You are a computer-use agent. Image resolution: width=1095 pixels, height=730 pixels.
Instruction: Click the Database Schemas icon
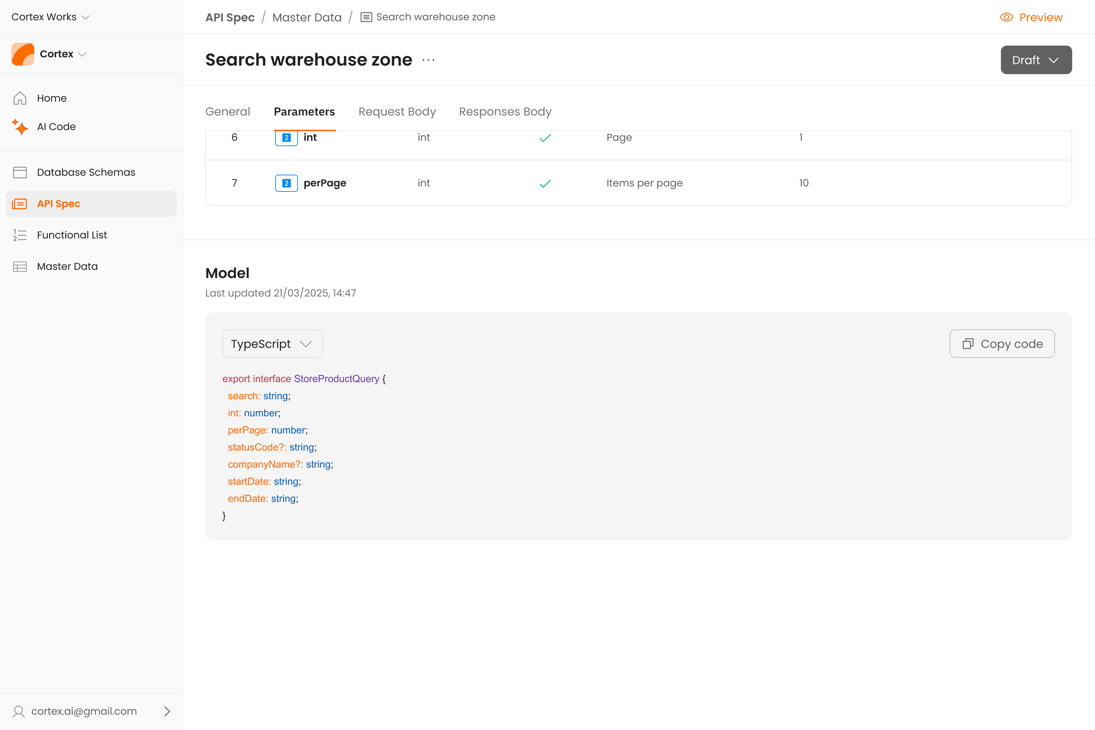(x=20, y=172)
